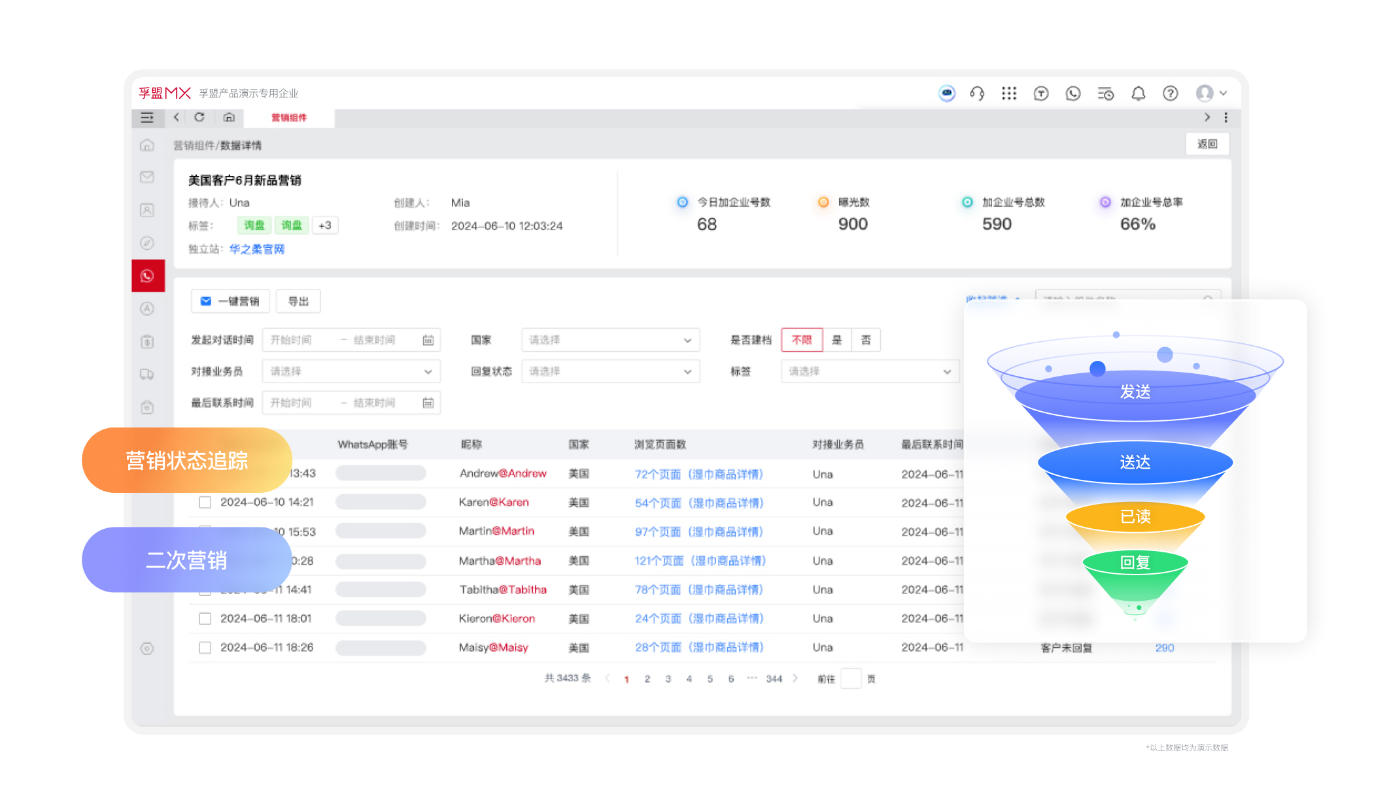1389x804 pixels.
Task: Check the 2024-06-11 18:01 row checkbox
Action: tap(205, 618)
